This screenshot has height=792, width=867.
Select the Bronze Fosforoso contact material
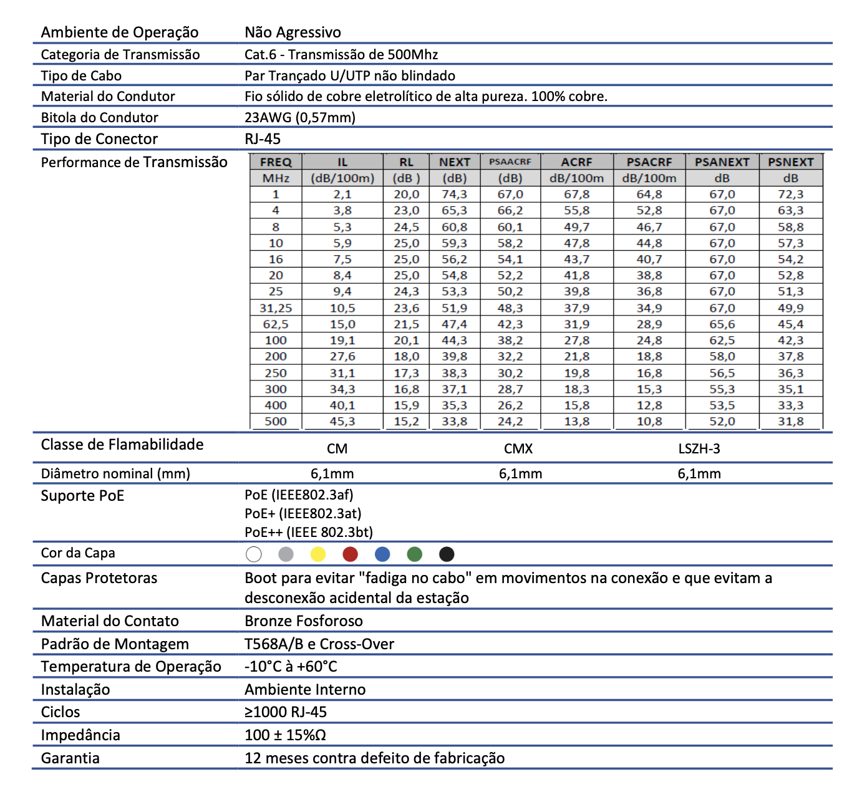coord(304,621)
